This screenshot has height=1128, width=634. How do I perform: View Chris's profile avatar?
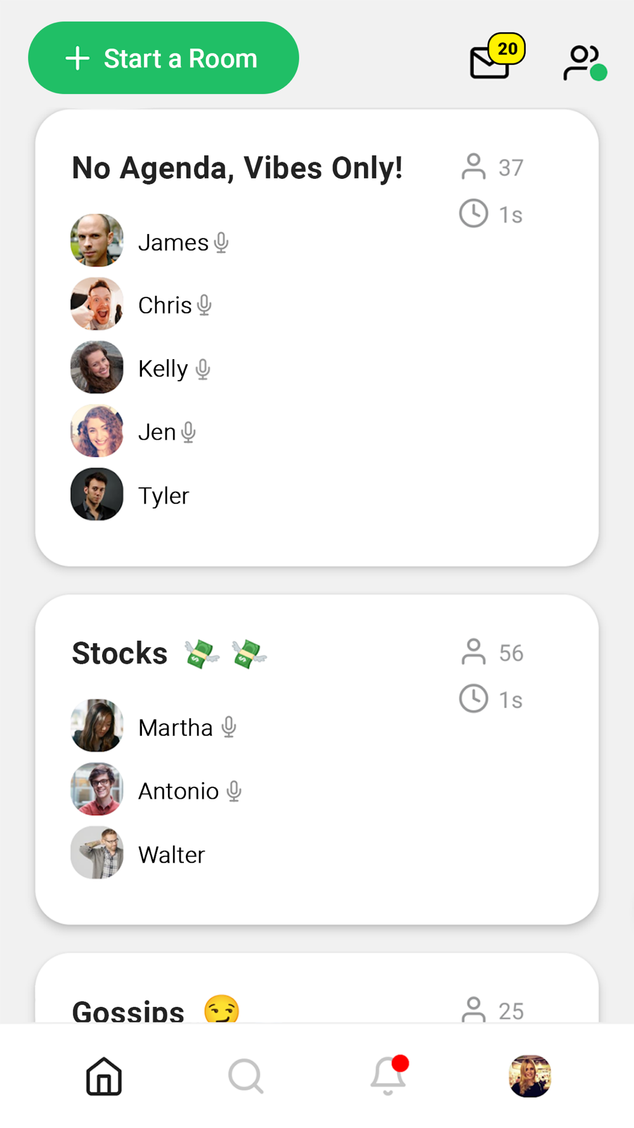click(97, 305)
